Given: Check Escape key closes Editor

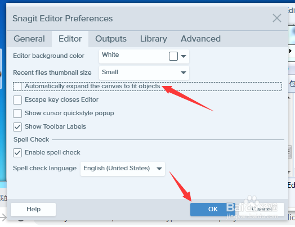Looking at the screenshot, I should pos(17,100).
